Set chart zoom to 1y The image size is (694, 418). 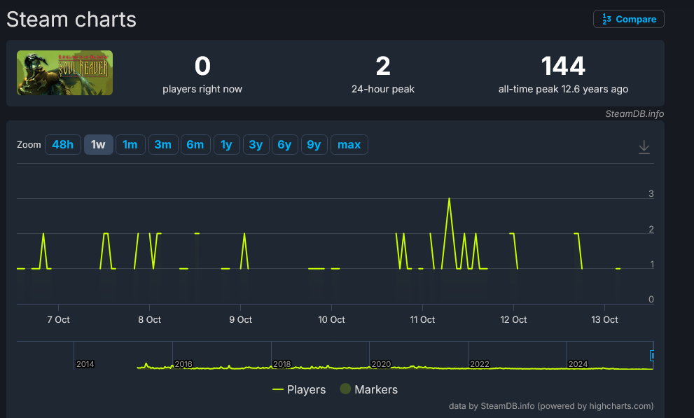[x=227, y=145]
